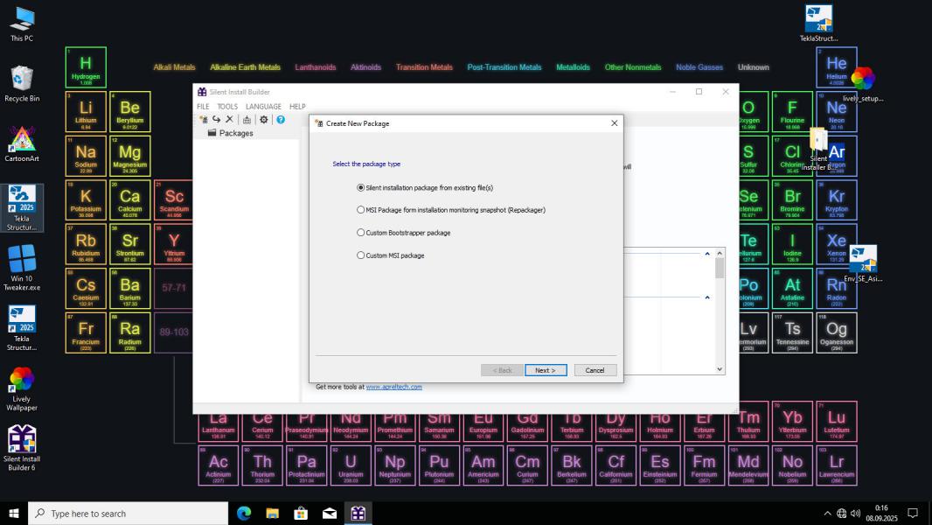Image resolution: width=932 pixels, height=525 pixels.
Task: Open the FILE menu
Action: pos(203,107)
